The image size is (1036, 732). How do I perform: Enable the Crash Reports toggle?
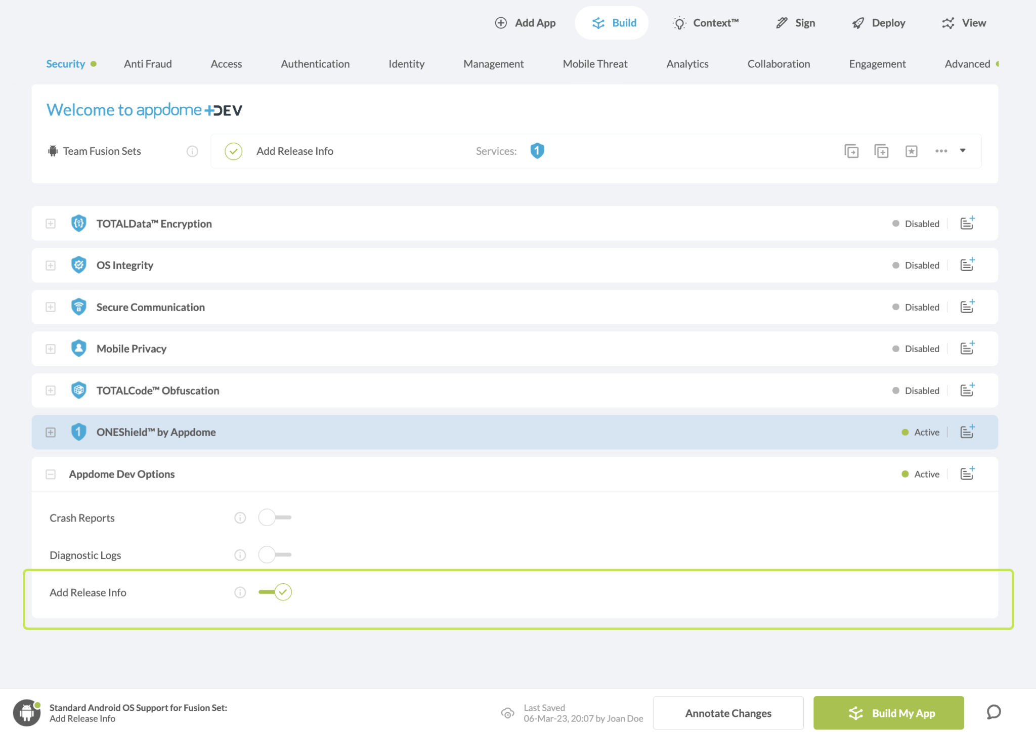click(275, 518)
